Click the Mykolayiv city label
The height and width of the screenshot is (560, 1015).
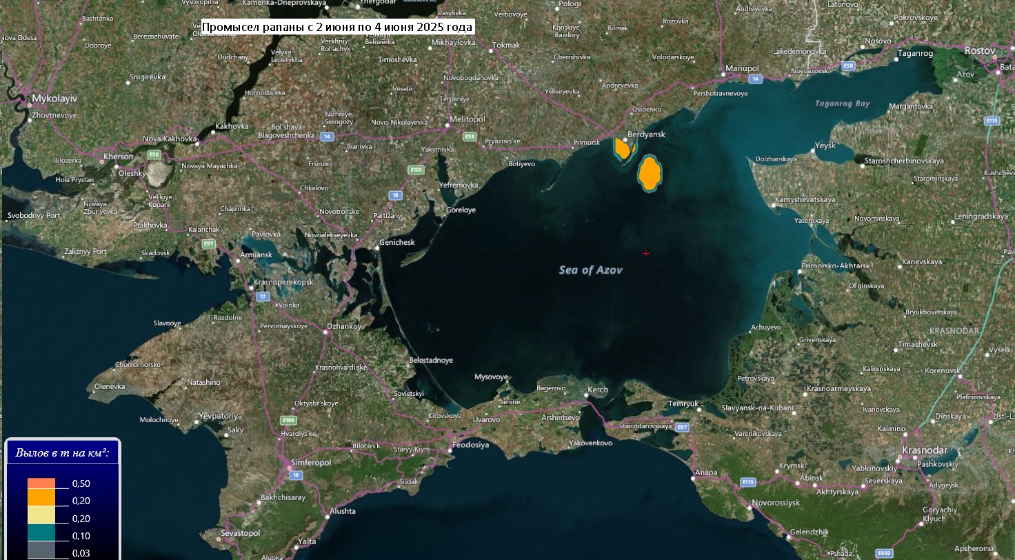click(54, 99)
